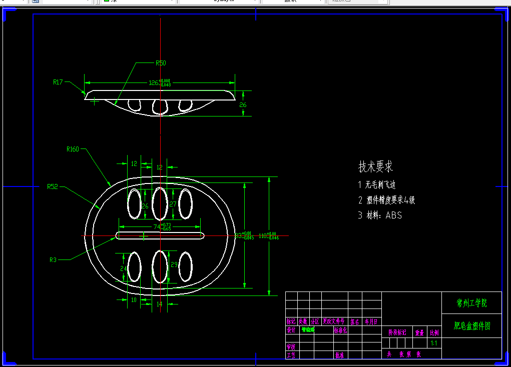This screenshot has width=511, height=367.
Task: Select the R3 radius label
Action: [x=53, y=260]
